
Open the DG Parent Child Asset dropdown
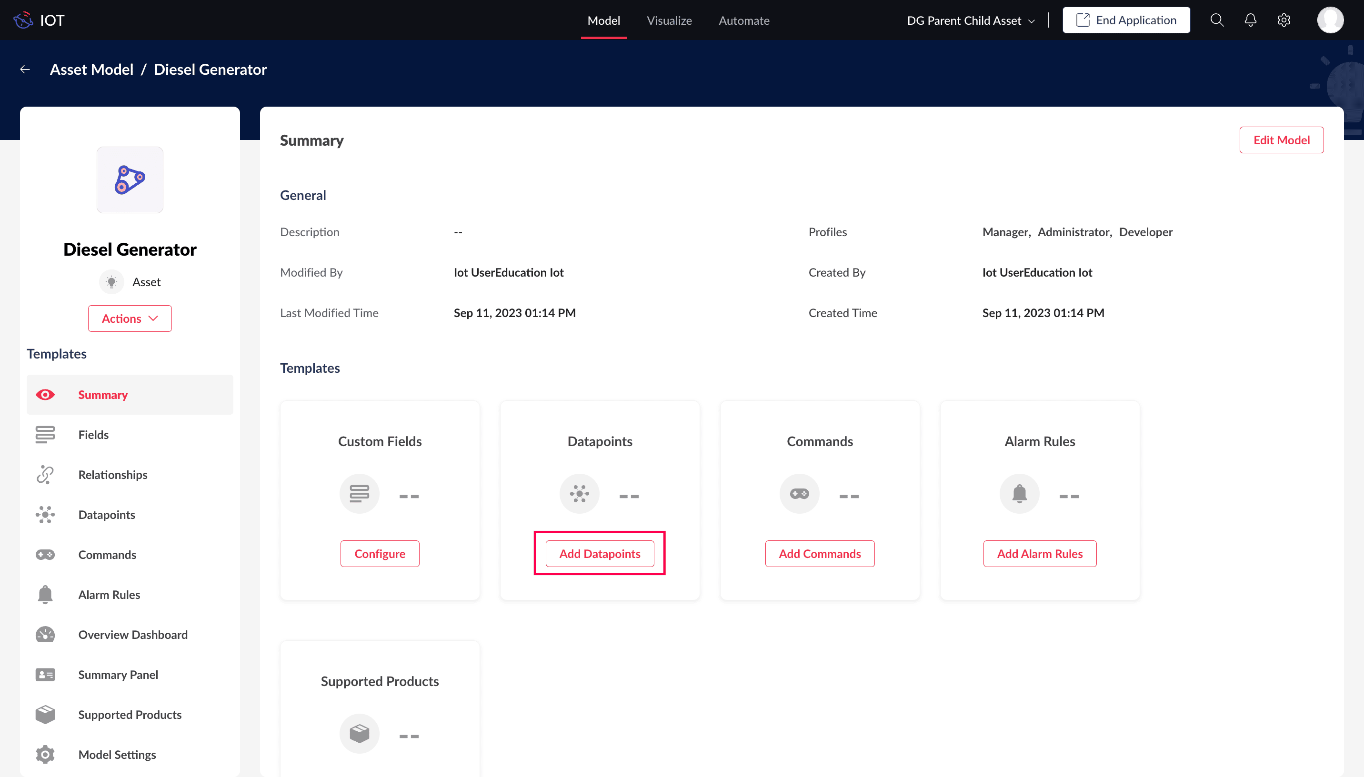tap(971, 20)
